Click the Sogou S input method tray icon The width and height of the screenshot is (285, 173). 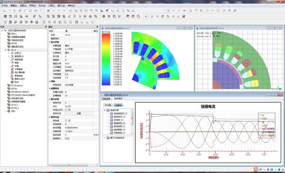pyautogui.click(x=256, y=170)
